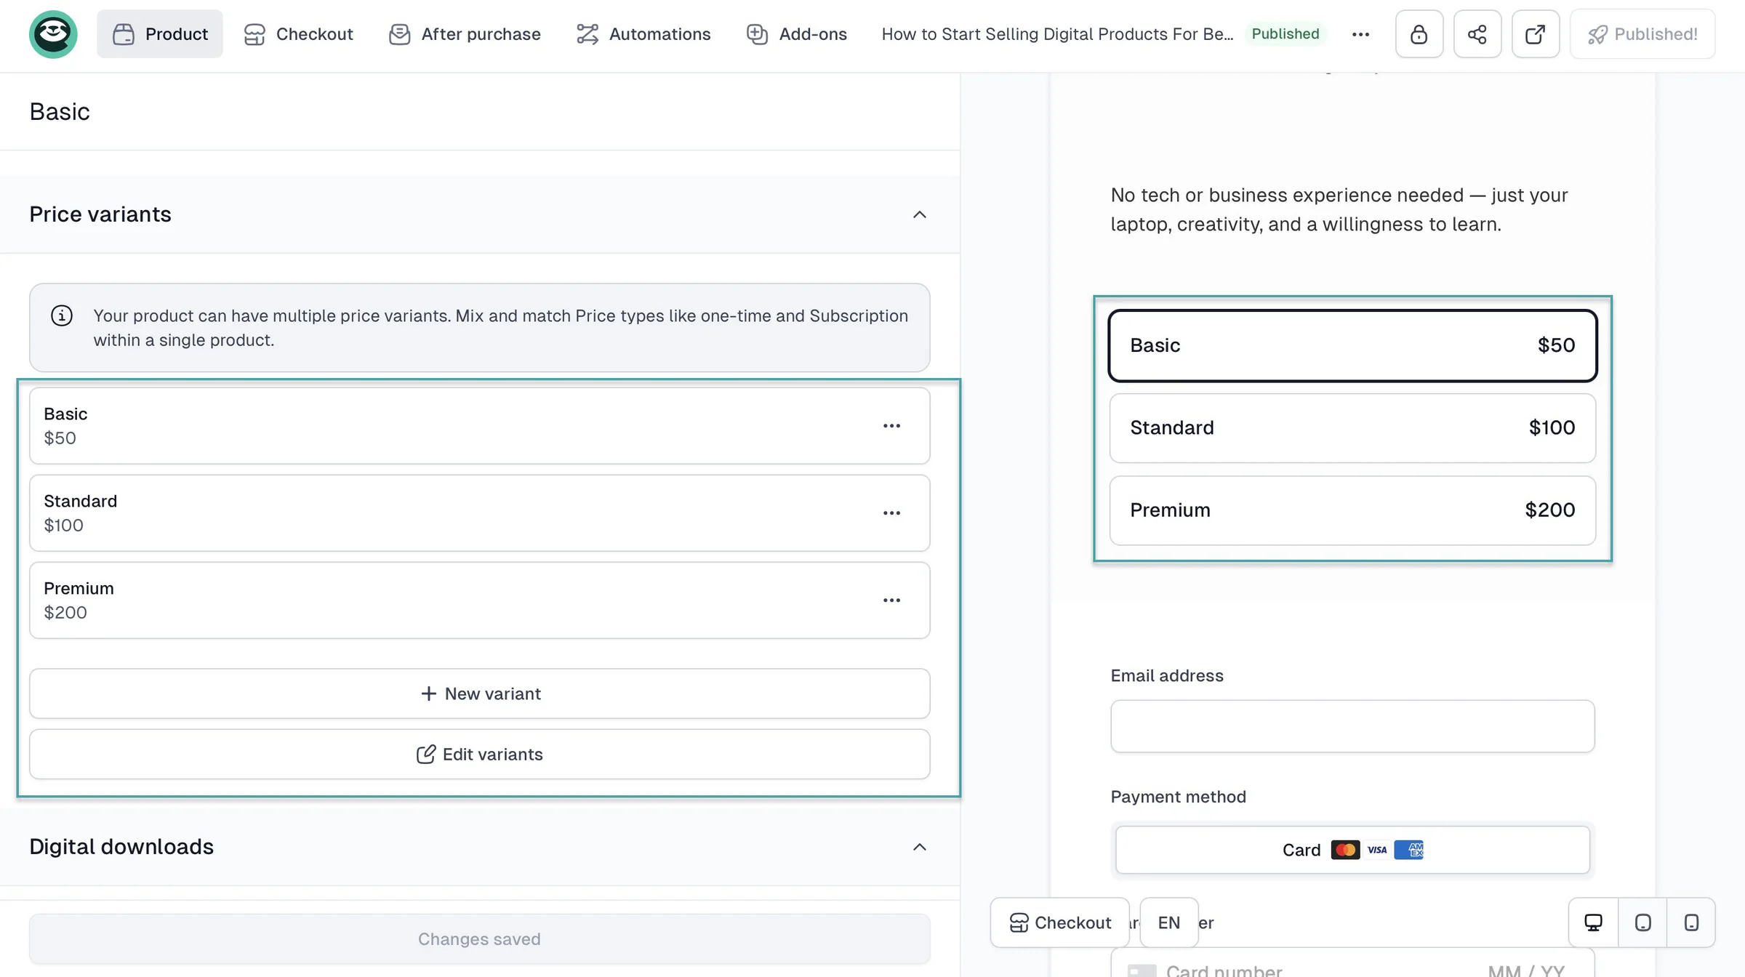Select Standard $100 option in preview
This screenshot has width=1745, height=977.
1352,427
